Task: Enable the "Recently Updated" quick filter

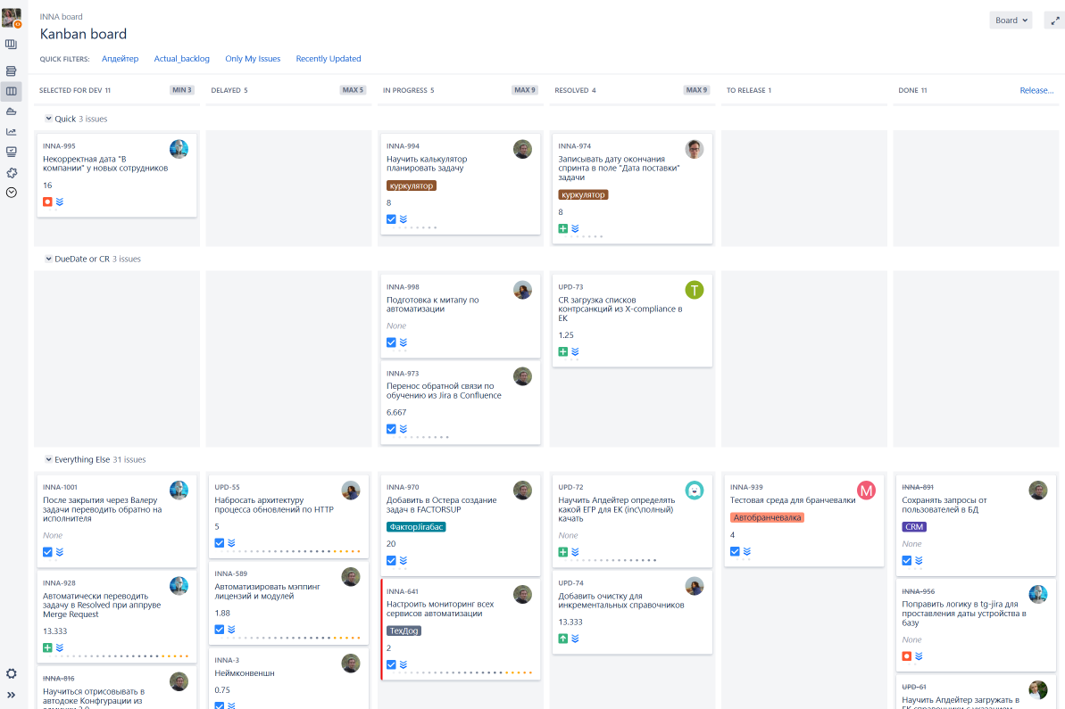Action: (x=329, y=58)
